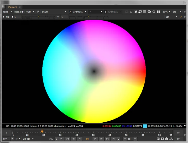Toggle the clip to format icon
188x143 pixels.
pos(127,12)
